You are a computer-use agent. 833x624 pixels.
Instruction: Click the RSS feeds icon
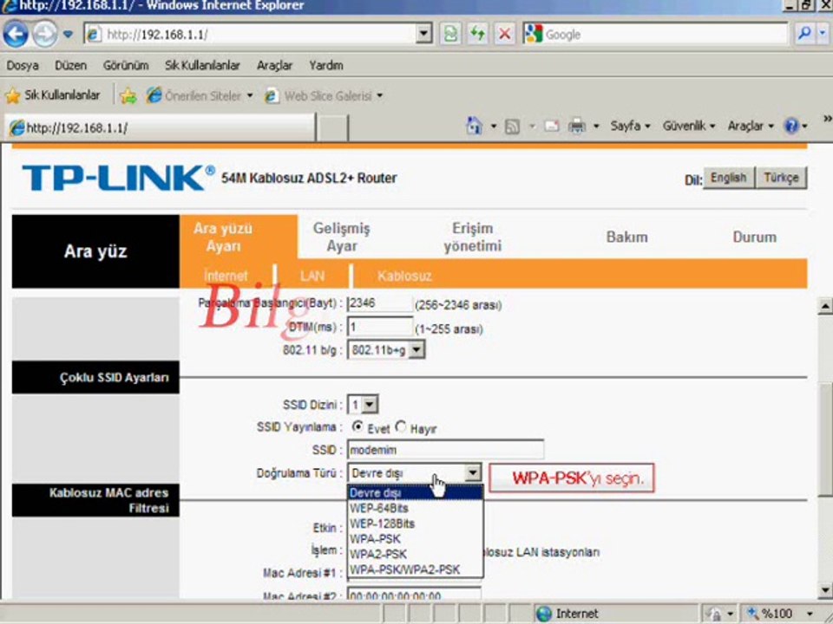[x=512, y=127]
